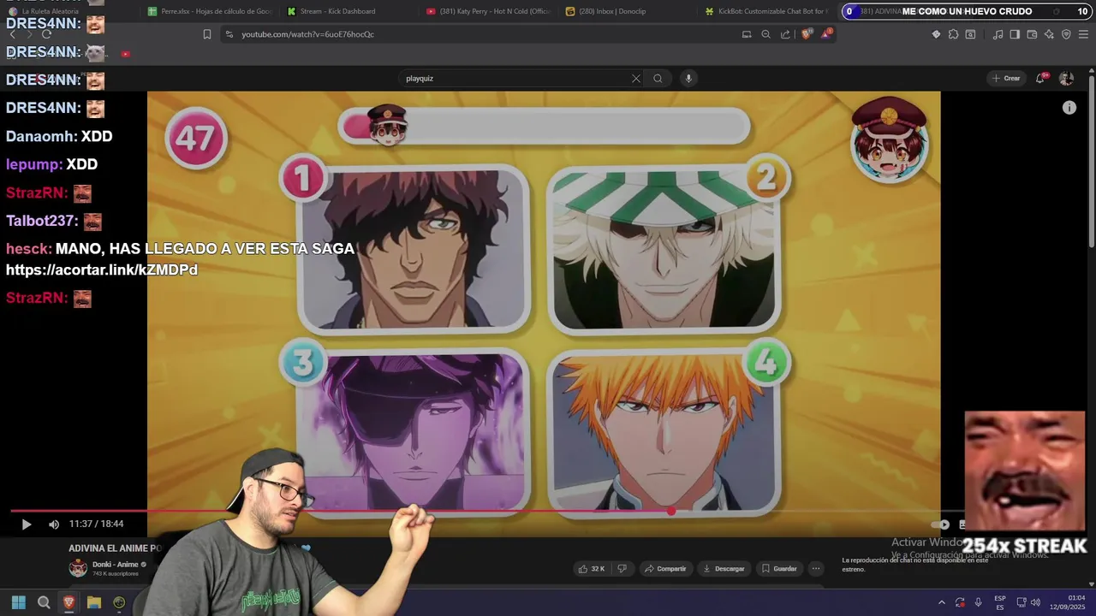Screen dimensions: 1096x616
Task: Open the Windows Start button
Action: [19, 602]
